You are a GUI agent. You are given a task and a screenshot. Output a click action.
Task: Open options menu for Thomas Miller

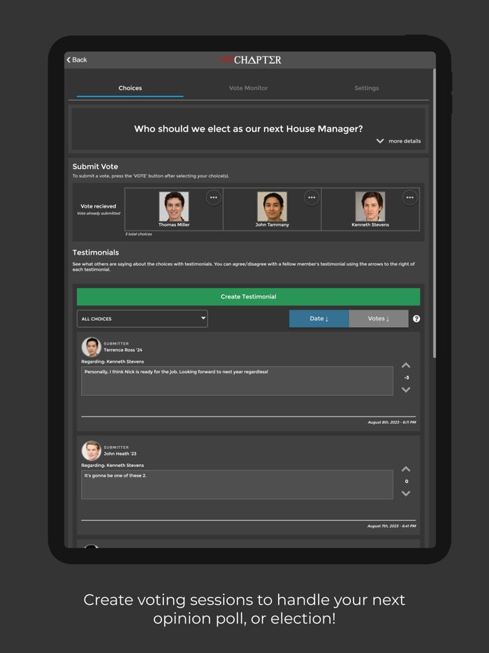214,197
